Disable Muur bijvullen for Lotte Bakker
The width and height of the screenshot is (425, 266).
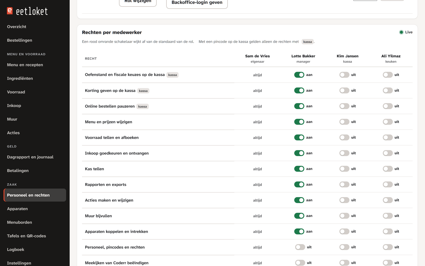(x=299, y=216)
